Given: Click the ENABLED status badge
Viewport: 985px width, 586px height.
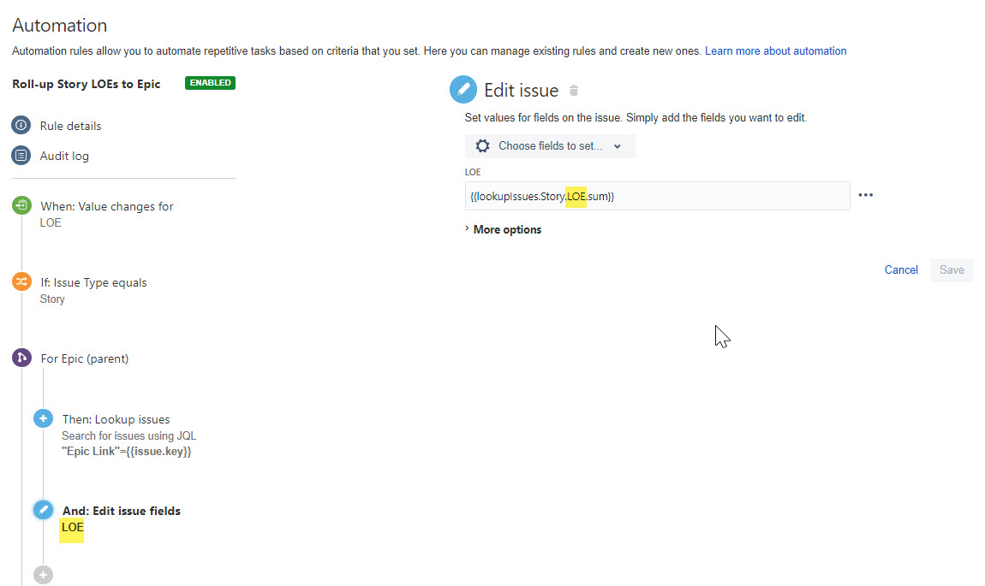Looking at the screenshot, I should [210, 83].
